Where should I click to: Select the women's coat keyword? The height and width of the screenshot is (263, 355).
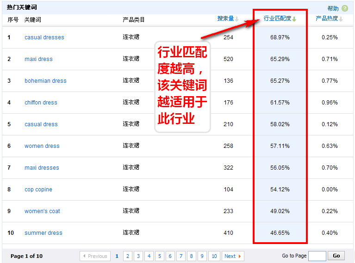coord(42,211)
